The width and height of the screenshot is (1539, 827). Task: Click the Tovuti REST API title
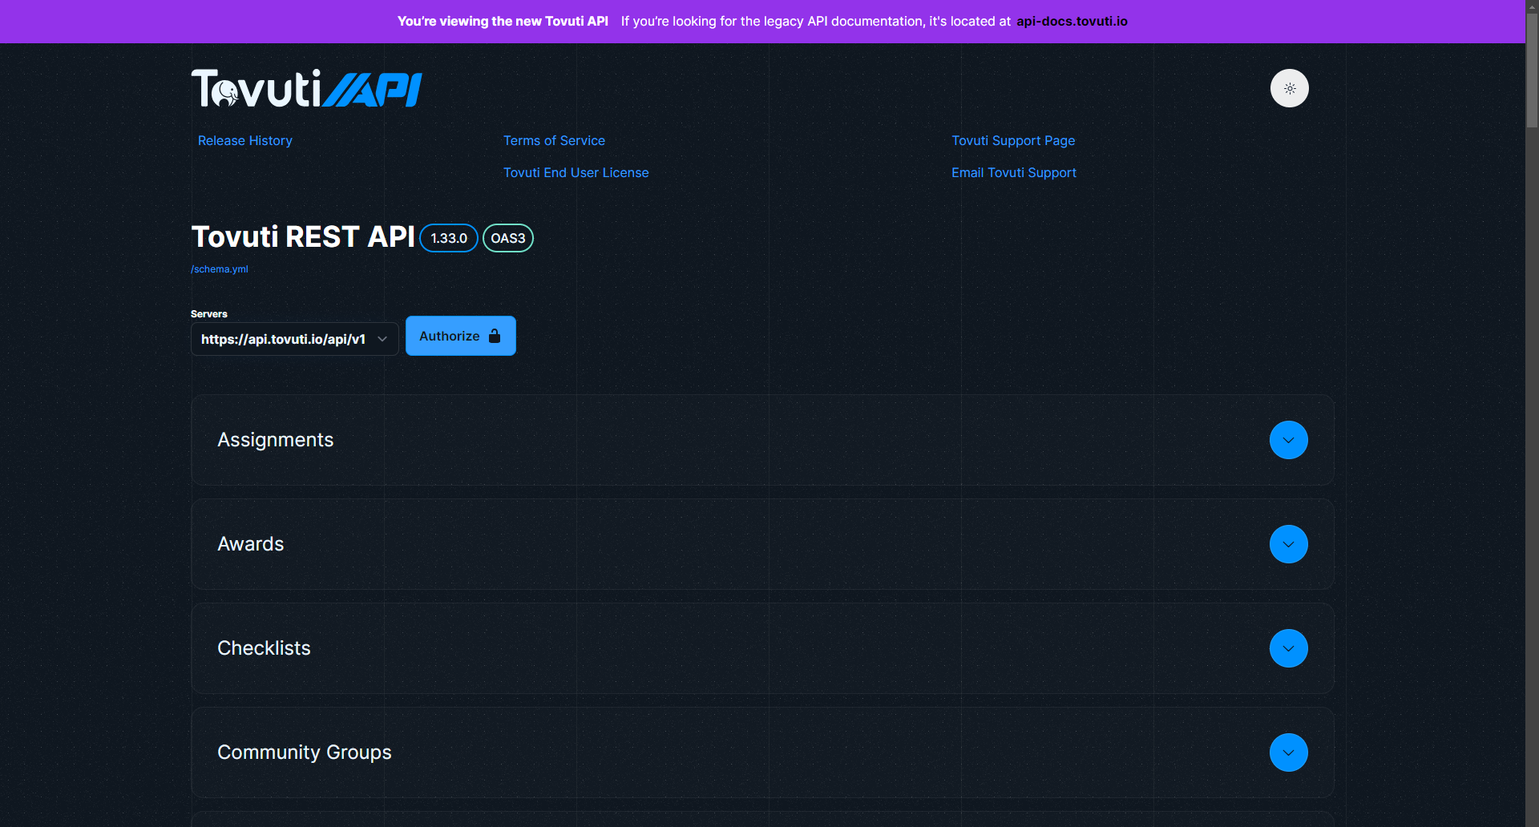pyautogui.click(x=303, y=236)
